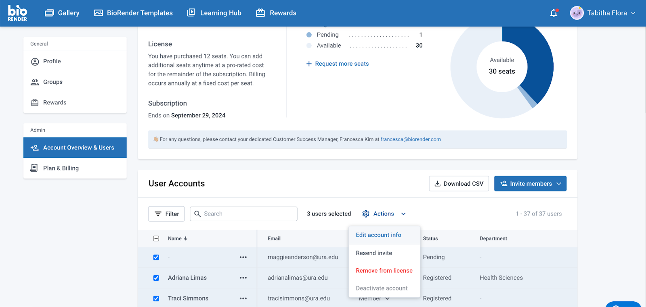Uncheck Traci Simmons checkbox
Image resolution: width=646 pixels, height=307 pixels.
156,299
